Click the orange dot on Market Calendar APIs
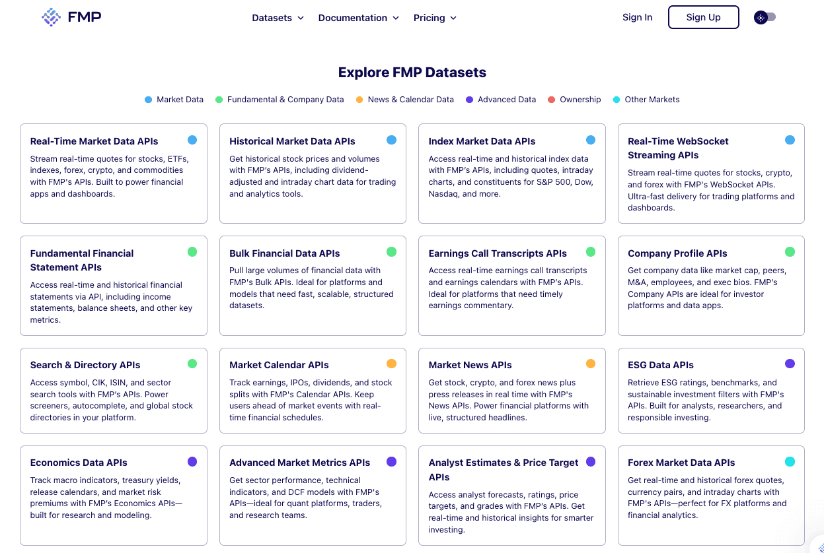Screen dimensions: 824x553 tap(391, 363)
